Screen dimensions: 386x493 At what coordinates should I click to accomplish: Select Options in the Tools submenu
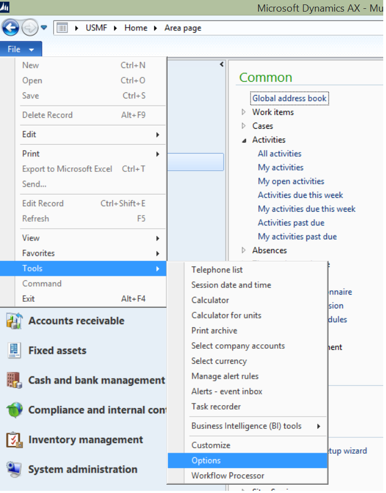pos(206,460)
